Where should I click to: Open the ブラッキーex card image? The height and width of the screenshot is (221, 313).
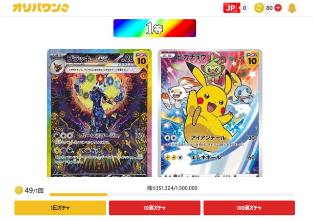[x=99, y=113]
